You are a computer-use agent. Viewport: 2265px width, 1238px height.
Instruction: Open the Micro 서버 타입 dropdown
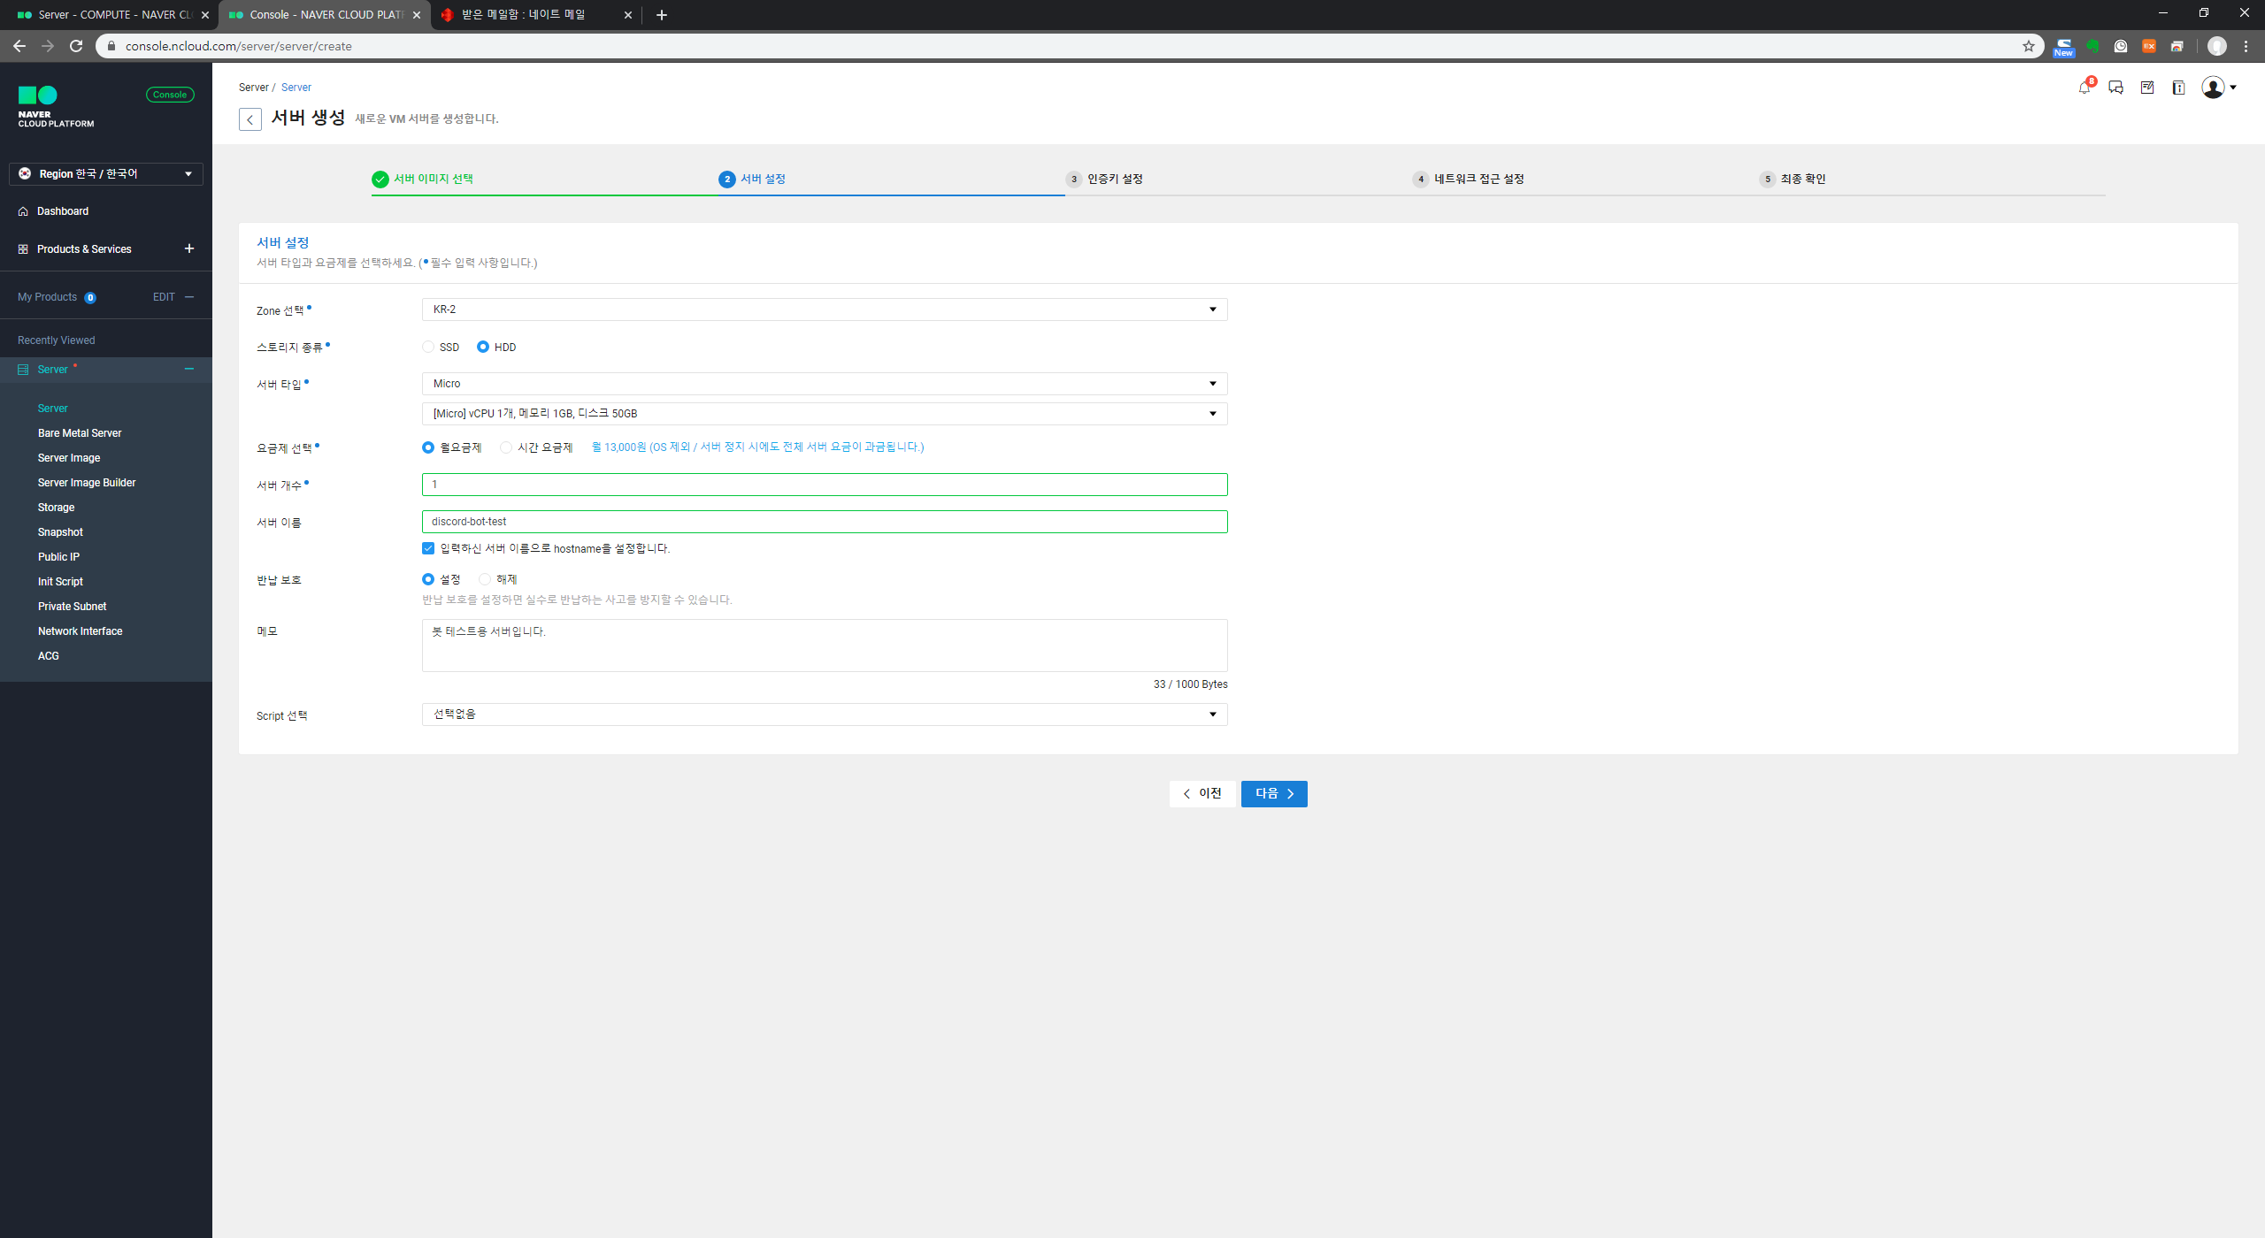824,384
